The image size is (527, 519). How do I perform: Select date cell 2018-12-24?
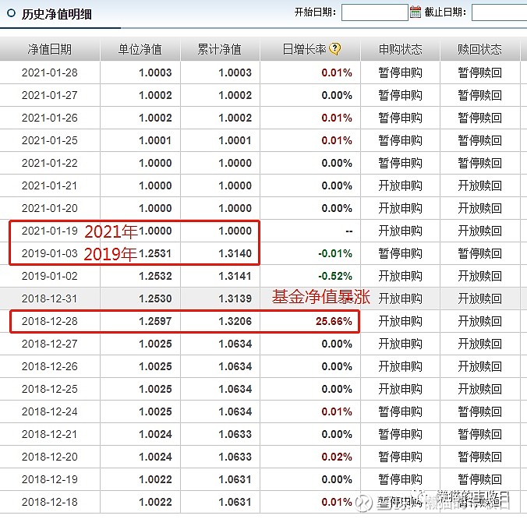pos(50,411)
